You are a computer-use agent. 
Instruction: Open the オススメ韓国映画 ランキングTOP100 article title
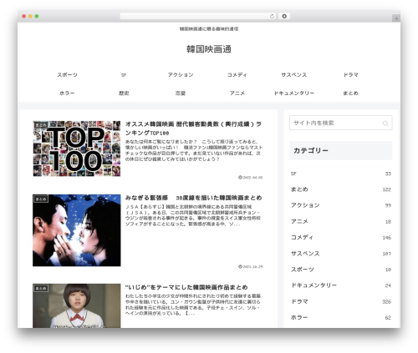tap(193, 129)
